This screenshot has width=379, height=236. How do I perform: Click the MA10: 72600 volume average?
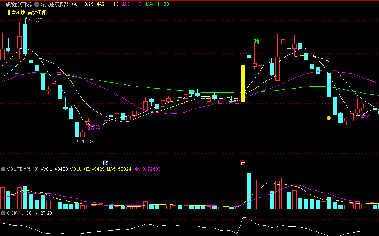(x=147, y=169)
